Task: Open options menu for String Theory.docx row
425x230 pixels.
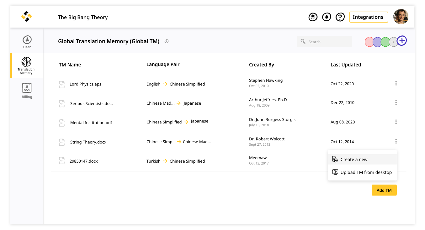Action: 396,141
